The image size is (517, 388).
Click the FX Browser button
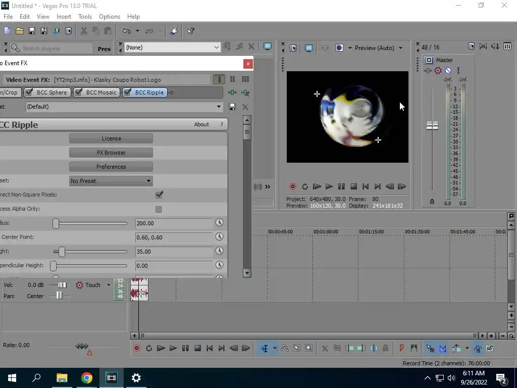click(111, 153)
